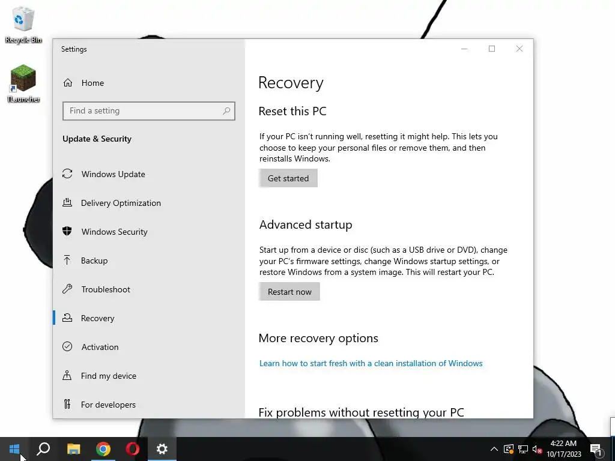Click the Recovery page heading
615x461 pixels.
coord(291,83)
